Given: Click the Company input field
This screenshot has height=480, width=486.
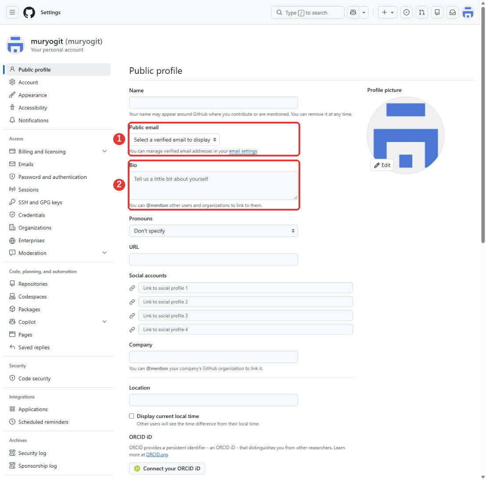Looking at the screenshot, I should (x=213, y=357).
